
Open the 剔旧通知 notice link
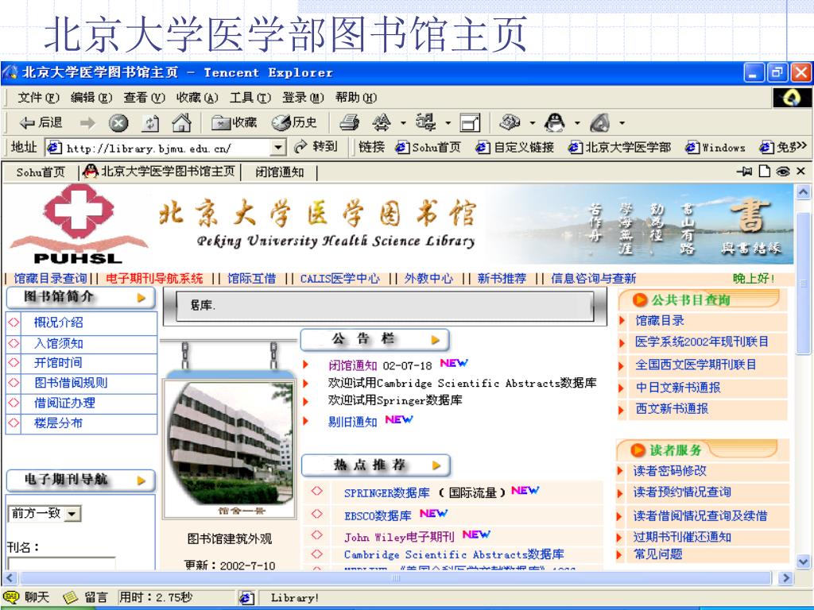tap(352, 422)
